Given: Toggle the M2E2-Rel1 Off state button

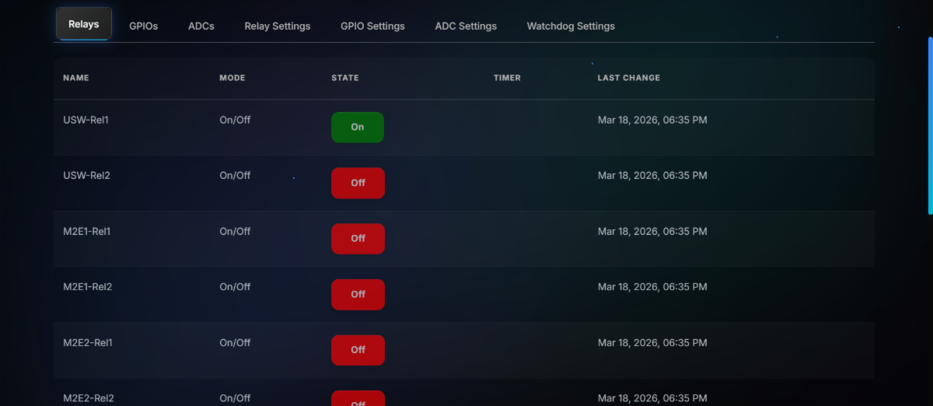Looking at the screenshot, I should point(358,350).
